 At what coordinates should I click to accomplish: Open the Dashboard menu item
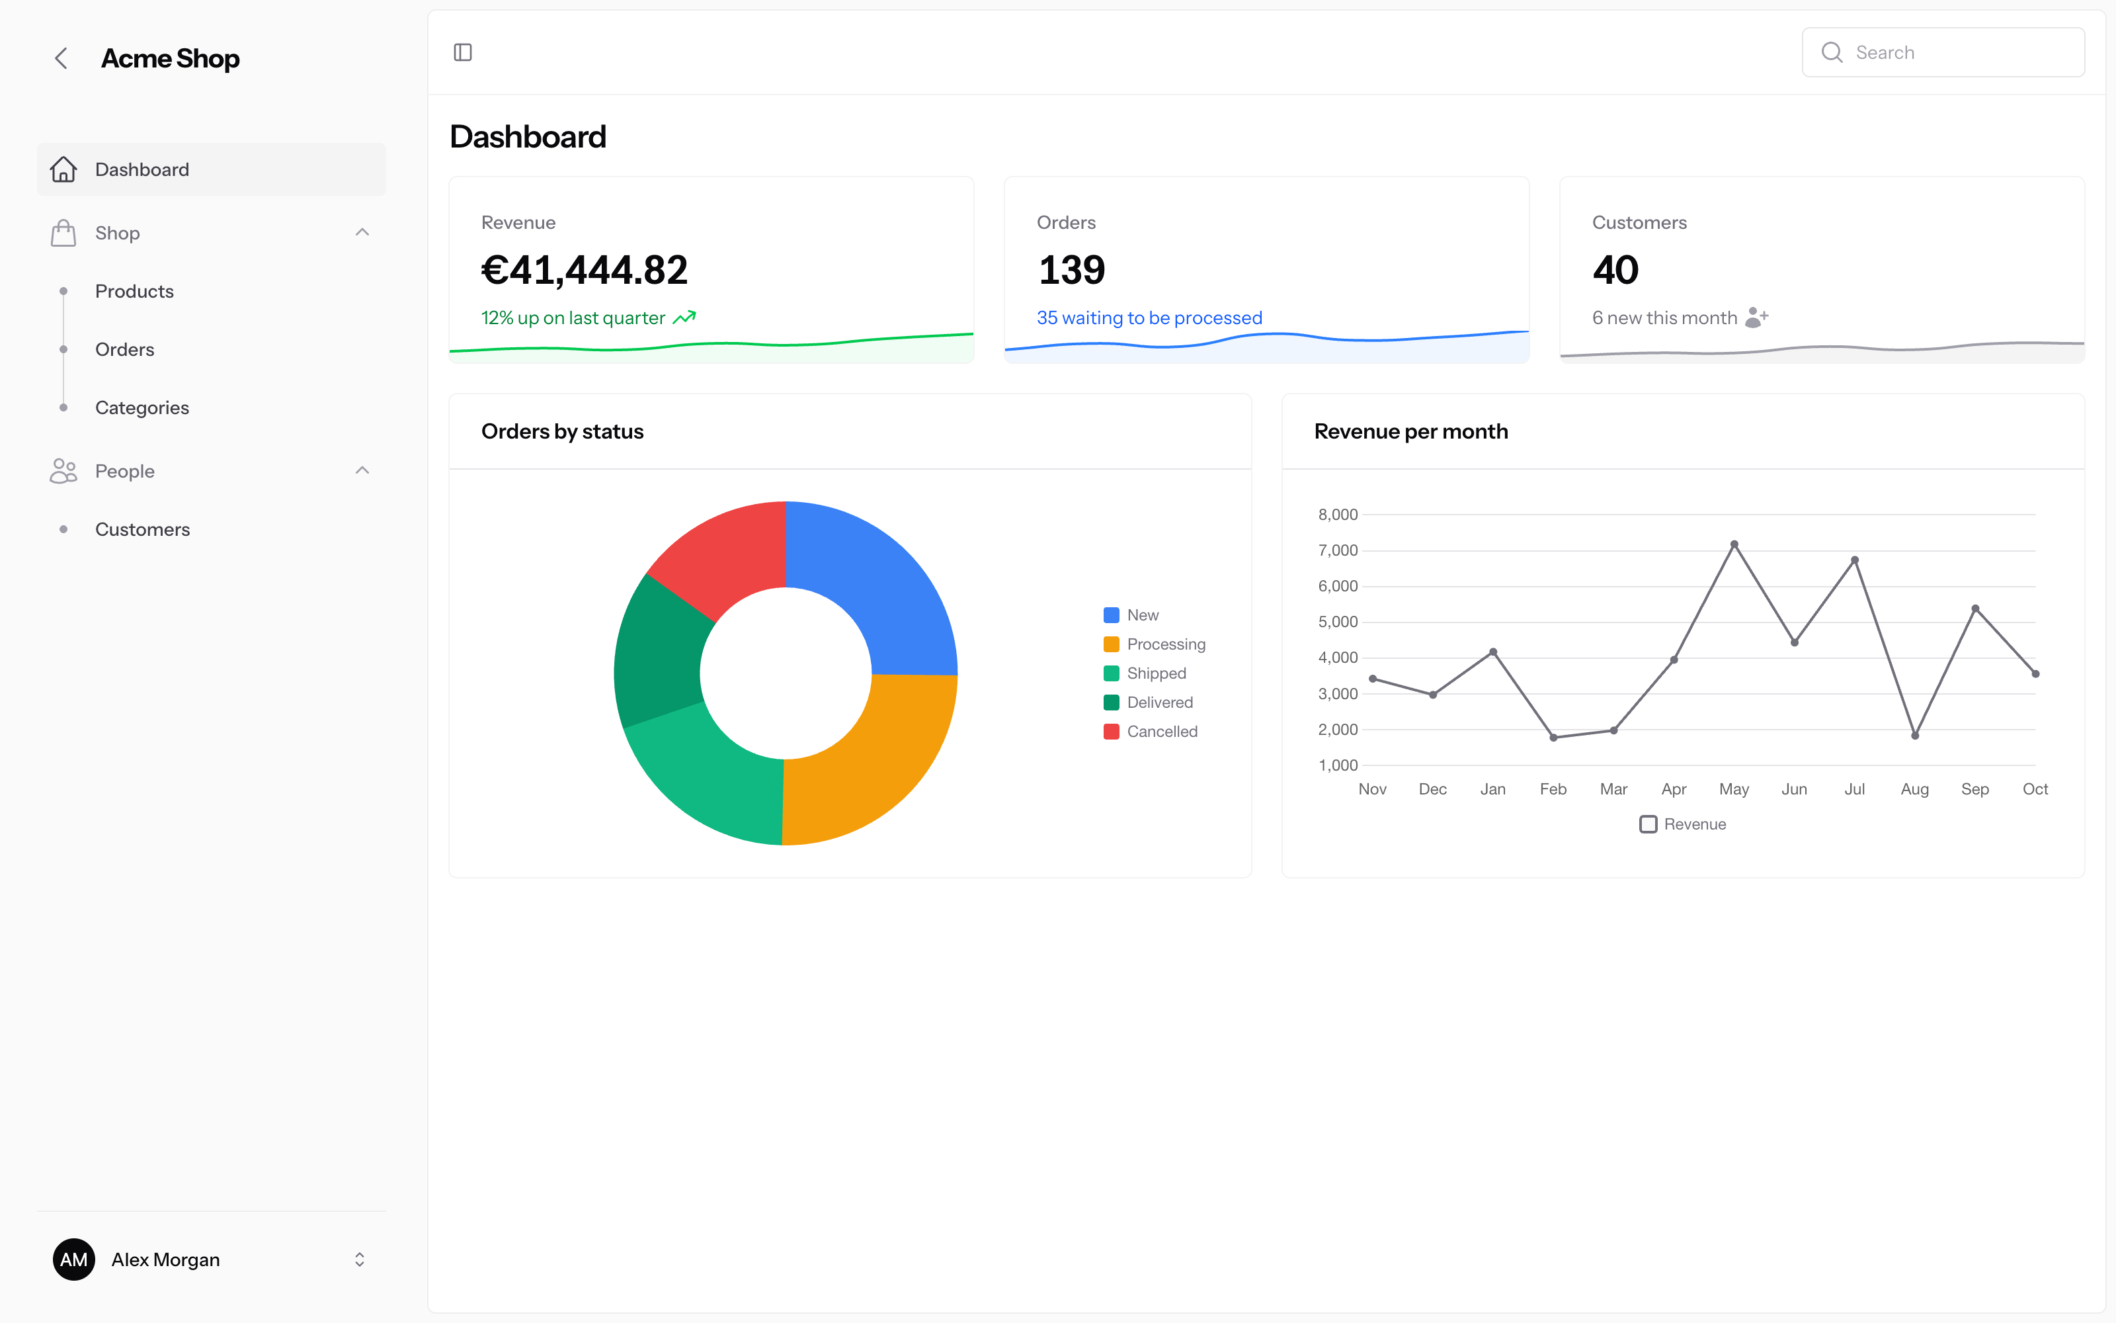211,169
